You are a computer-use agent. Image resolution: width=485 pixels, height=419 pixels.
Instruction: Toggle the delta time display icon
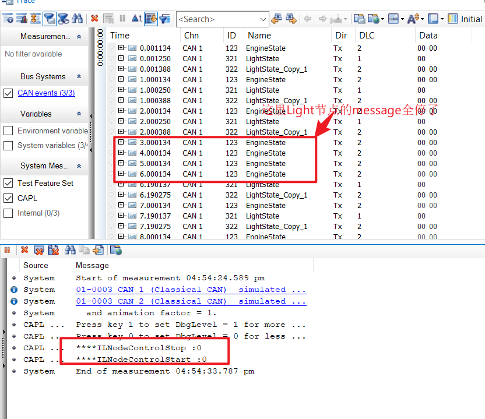pyautogui.click(x=137, y=19)
